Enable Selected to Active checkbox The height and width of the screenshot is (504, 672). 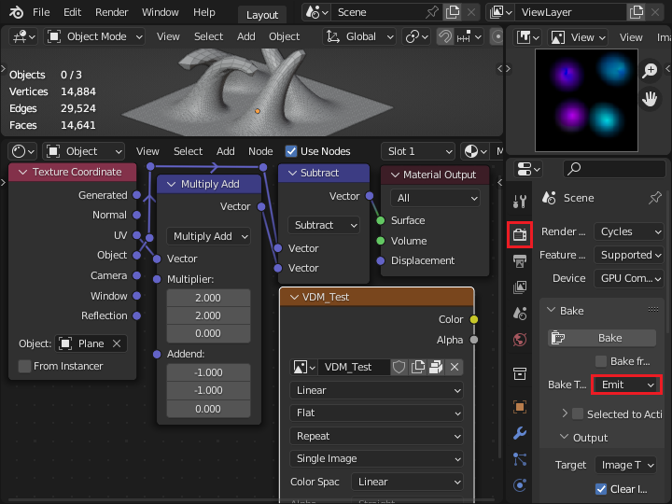(x=578, y=414)
